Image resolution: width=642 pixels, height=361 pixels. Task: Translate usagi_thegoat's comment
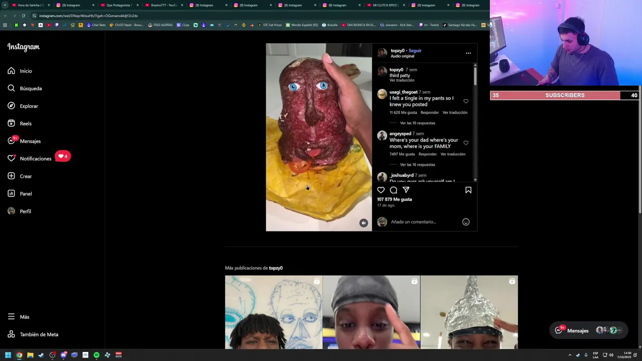click(x=455, y=112)
